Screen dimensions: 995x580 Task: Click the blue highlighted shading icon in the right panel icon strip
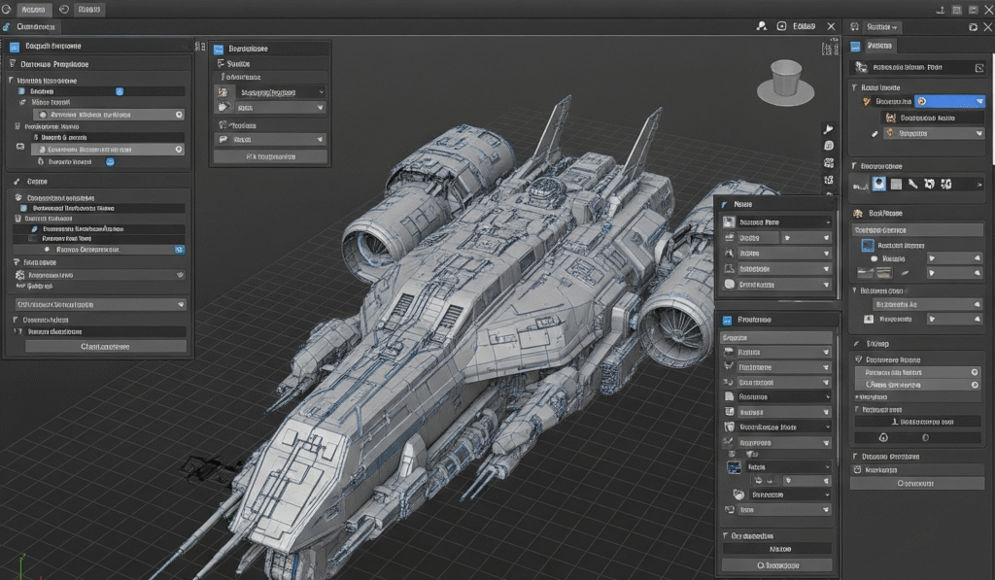878,184
